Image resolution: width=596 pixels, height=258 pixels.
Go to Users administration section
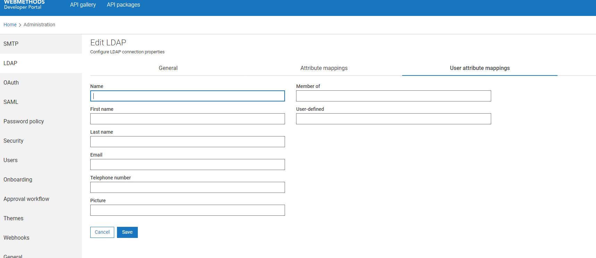click(x=10, y=160)
